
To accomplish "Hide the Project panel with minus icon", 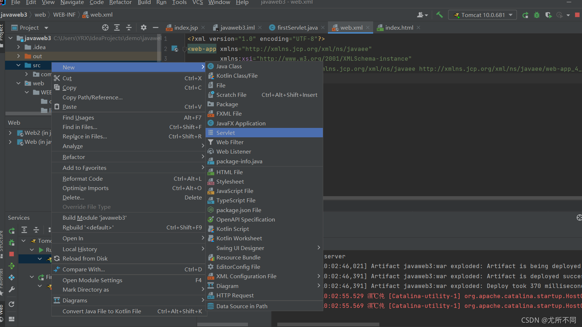I will click(x=156, y=27).
